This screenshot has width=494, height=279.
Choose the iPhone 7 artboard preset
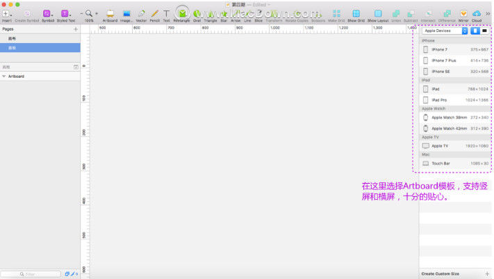pos(455,49)
